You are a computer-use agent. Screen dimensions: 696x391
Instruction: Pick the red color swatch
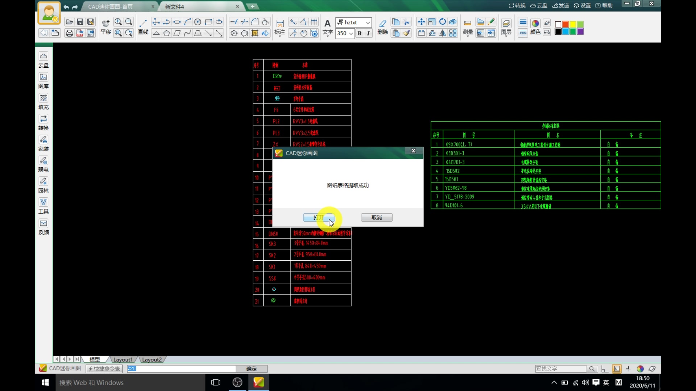click(565, 24)
